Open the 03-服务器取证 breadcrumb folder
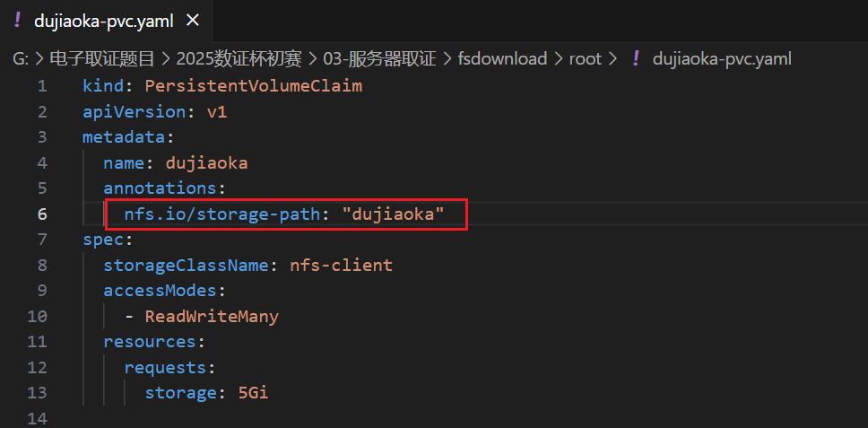The image size is (868, 428). coord(383,58)
